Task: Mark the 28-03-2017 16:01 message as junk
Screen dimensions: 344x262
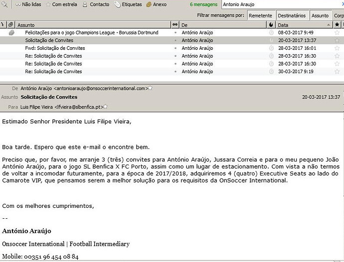Action: click(x=271, y=48)
